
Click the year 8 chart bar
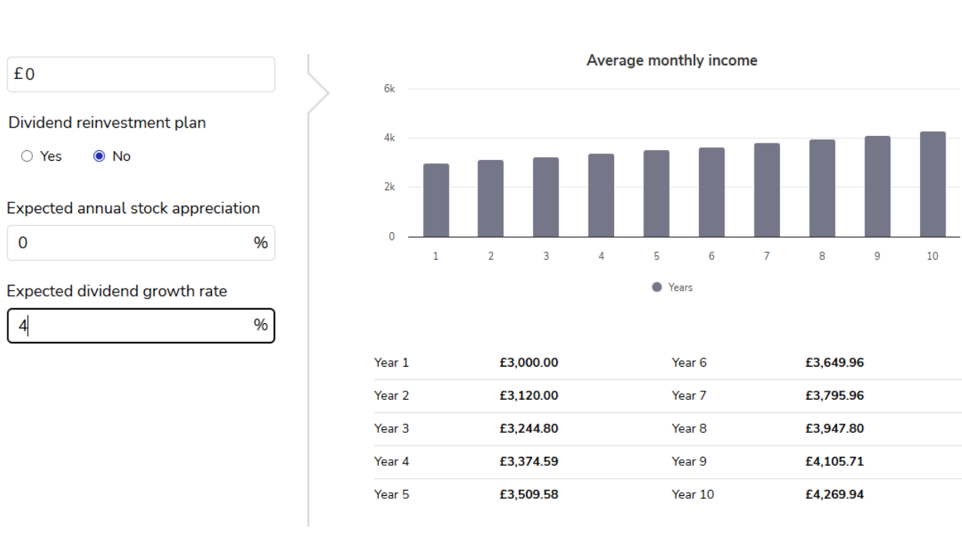click(x=822, y=189)
